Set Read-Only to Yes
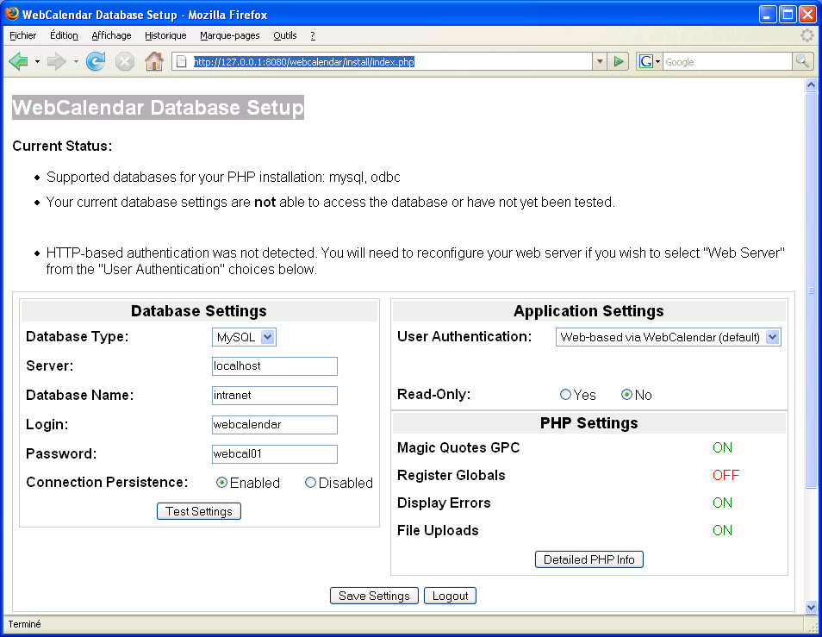The width and height of the screenshot is (822, 637). (565, 394)
